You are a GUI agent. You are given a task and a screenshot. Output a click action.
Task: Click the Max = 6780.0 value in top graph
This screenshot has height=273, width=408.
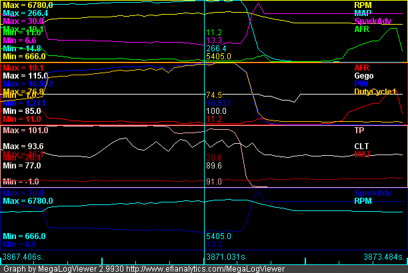(x=26, y=4)
